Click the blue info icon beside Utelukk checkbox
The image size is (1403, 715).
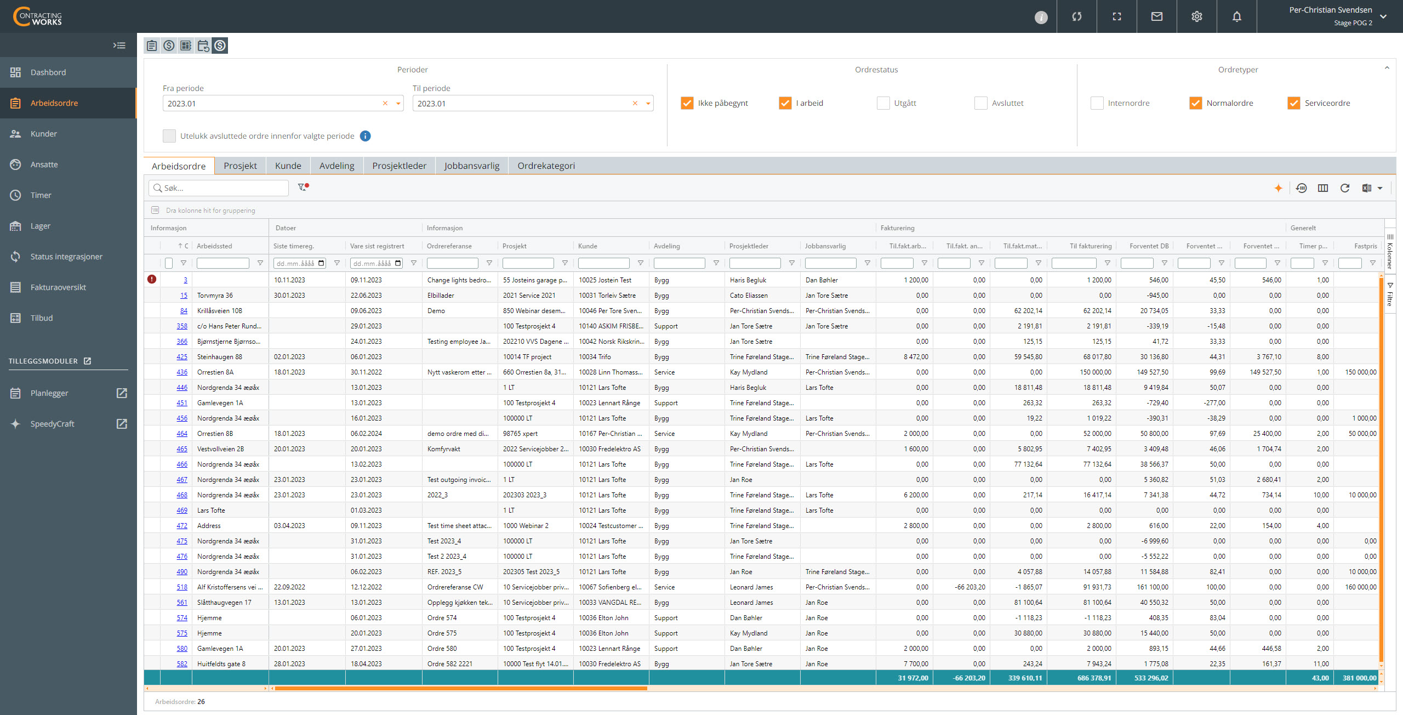pyautogui.click(x=366, y=136)
